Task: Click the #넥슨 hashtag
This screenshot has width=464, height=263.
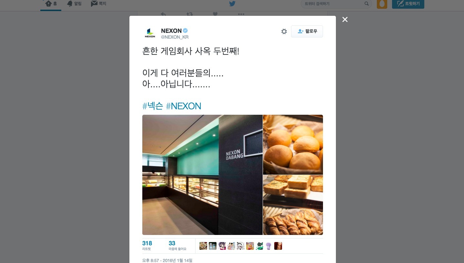Action: [x=153, y=106]
